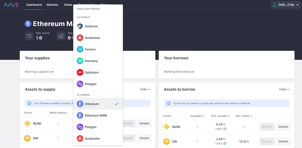Click the 'Wallet balance' column header

point(58,113)
